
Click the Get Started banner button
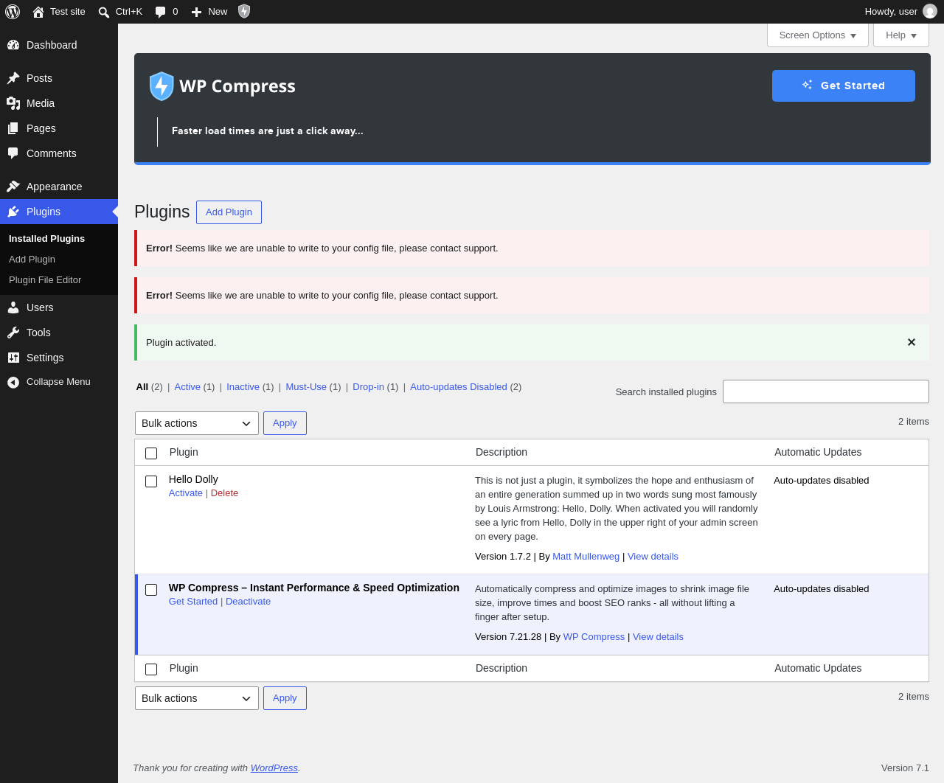click(x=844, y=86)
